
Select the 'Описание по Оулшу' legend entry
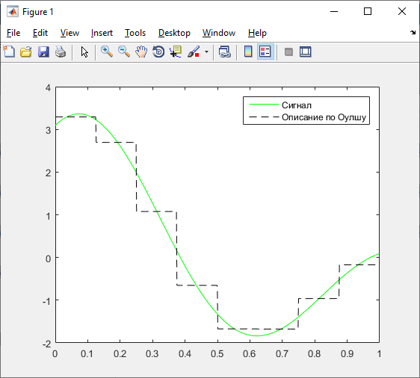coord(324,117)
